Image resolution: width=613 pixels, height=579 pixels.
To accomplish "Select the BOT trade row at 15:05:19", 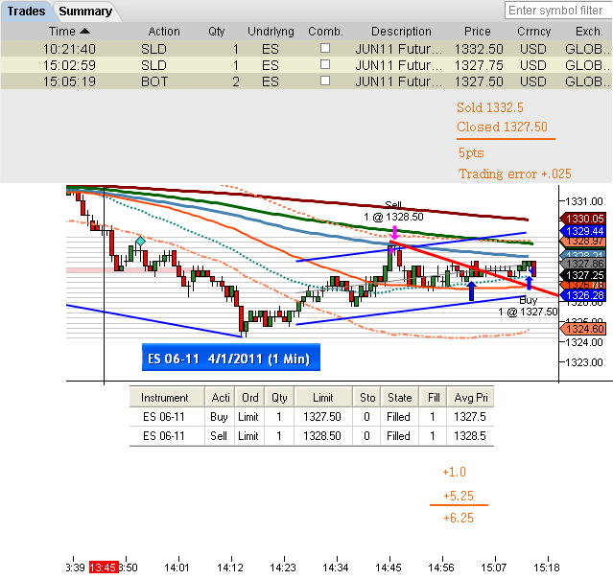I will click(x=306, y=81).
